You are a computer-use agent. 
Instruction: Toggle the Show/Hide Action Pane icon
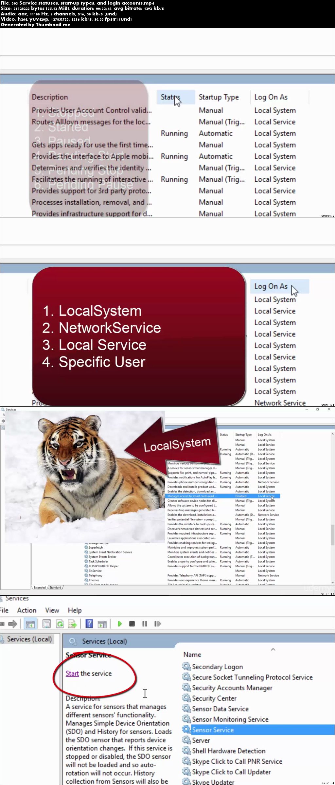coord(102,624)
